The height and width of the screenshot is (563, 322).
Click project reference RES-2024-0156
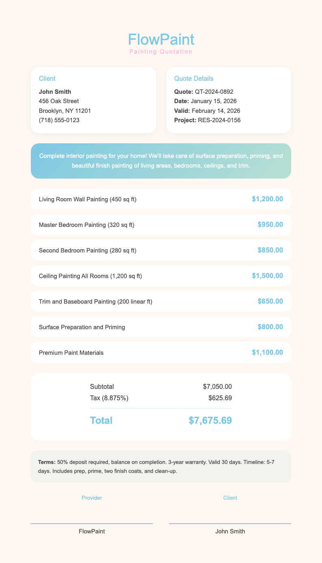point(207,120)
